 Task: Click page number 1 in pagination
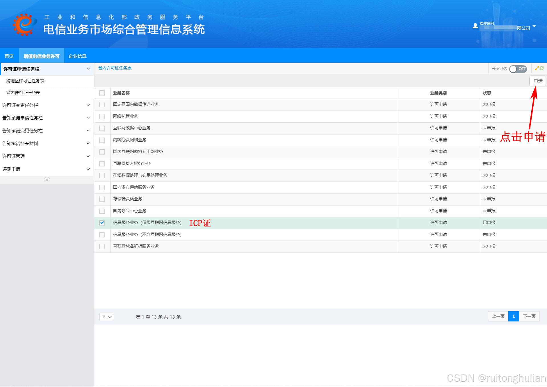click(513, 316)
